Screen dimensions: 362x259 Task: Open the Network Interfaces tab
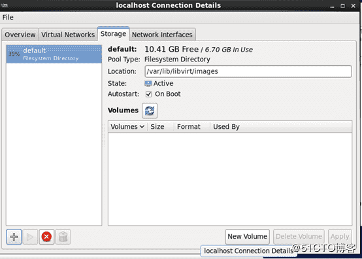pos(162,35)
